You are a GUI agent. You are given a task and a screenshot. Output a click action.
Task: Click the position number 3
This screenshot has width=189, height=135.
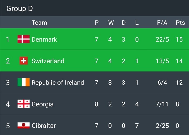tap(8, 83)
